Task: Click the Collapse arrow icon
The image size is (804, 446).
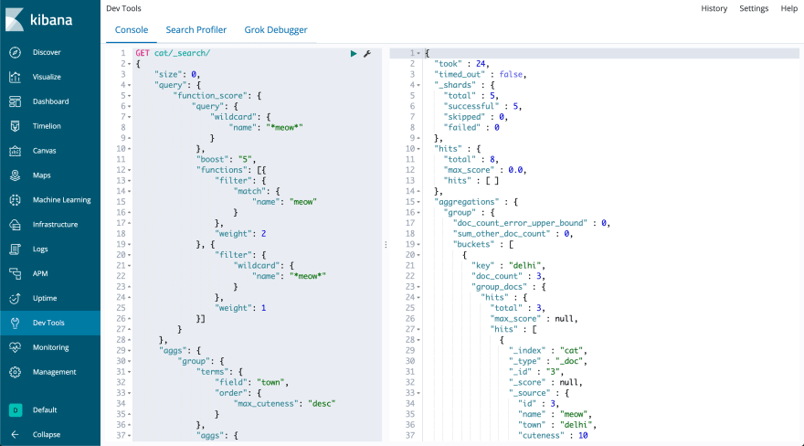Action: pos(15,435)
